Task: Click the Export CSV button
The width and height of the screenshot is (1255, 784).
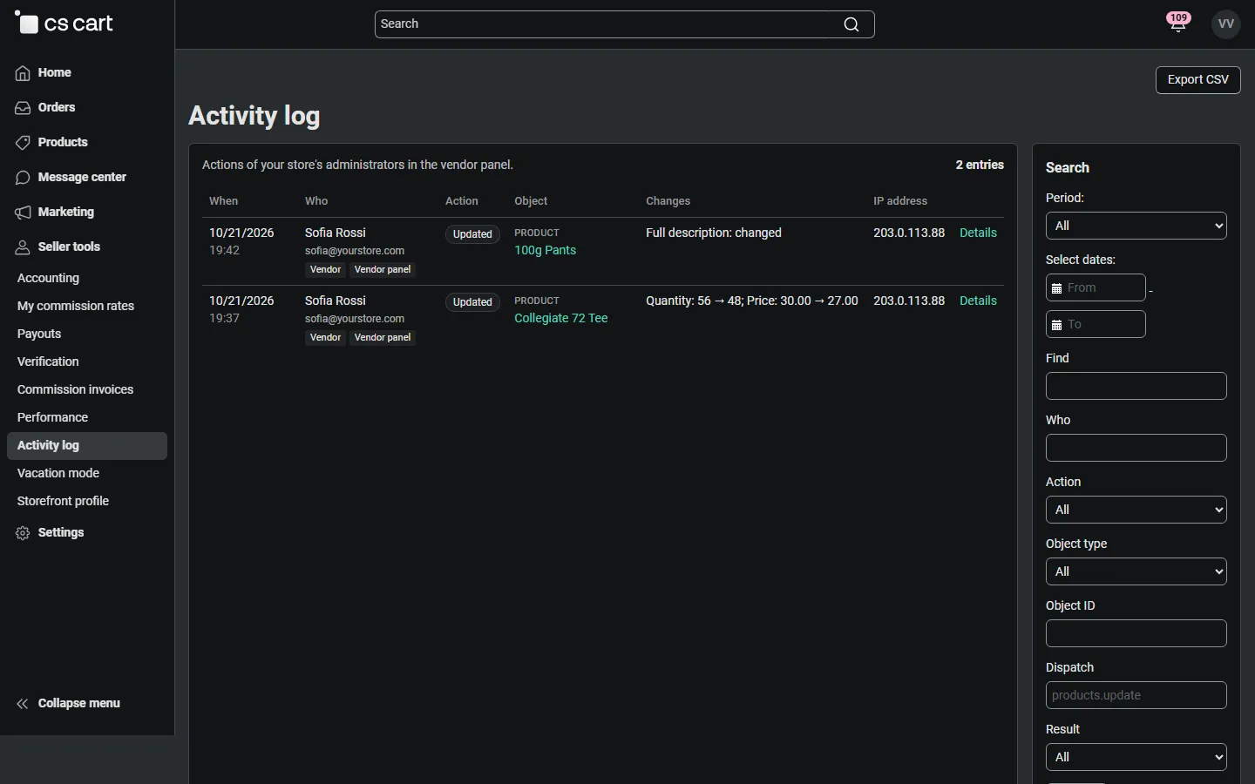Action: (1198, 79)
